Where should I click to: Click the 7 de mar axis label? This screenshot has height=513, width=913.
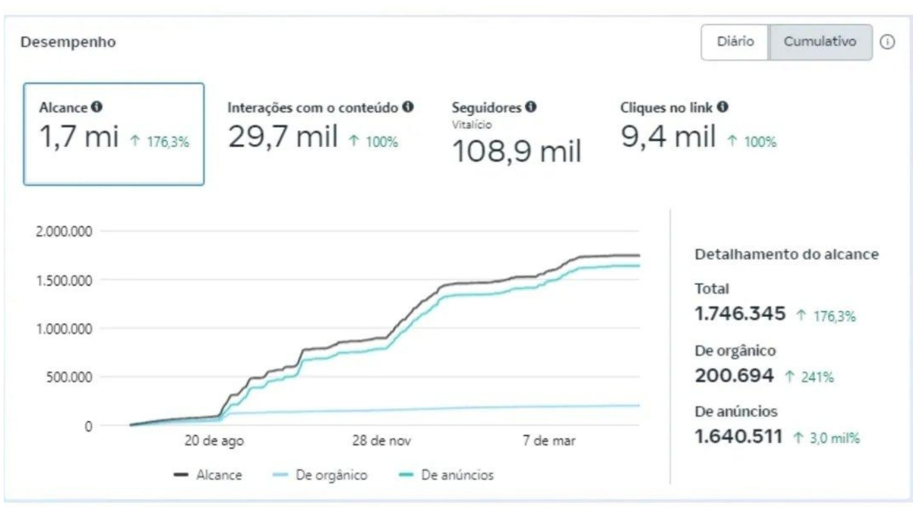pyautogui.click(x=549, y=441)
